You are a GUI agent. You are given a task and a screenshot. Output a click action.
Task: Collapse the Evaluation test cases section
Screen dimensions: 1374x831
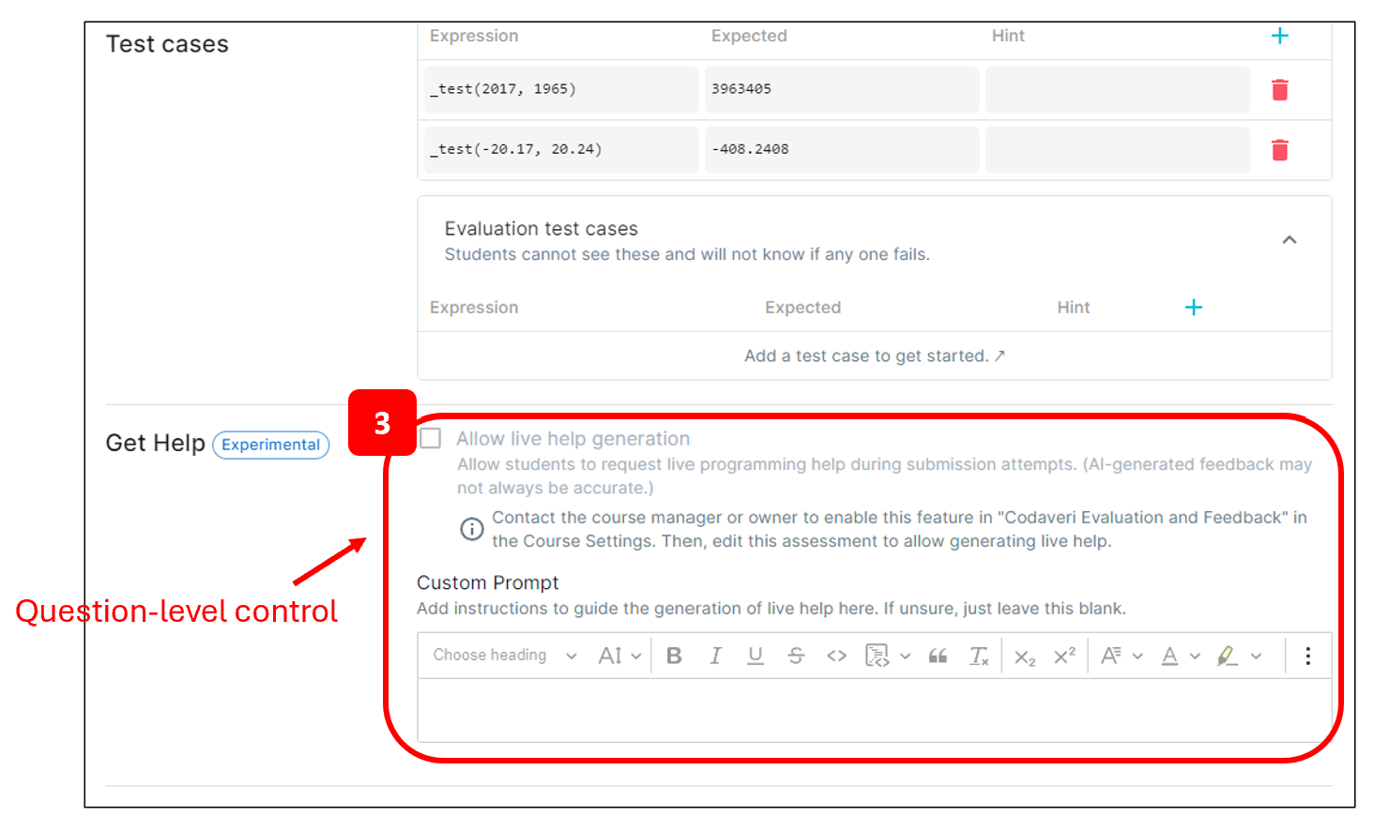1290,240
